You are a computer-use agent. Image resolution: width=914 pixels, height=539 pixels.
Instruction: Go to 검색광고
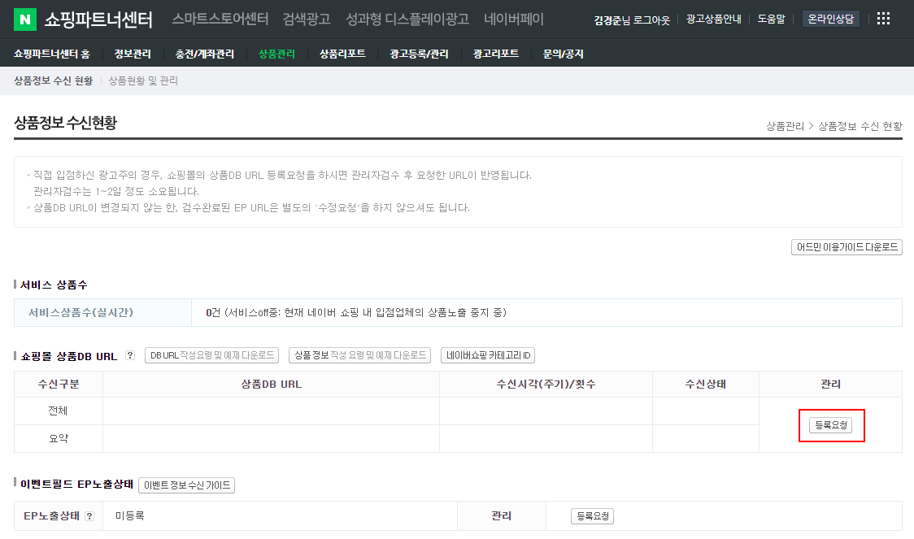click(x=307, y=20)
